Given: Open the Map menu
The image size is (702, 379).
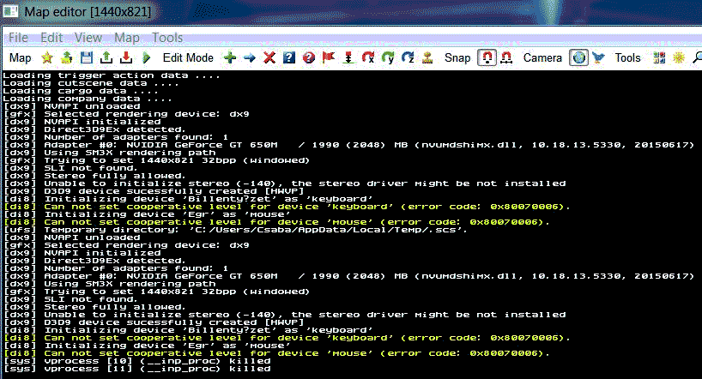Looking at the screenshot, I should pyautogui.click(x=126, y=38).
